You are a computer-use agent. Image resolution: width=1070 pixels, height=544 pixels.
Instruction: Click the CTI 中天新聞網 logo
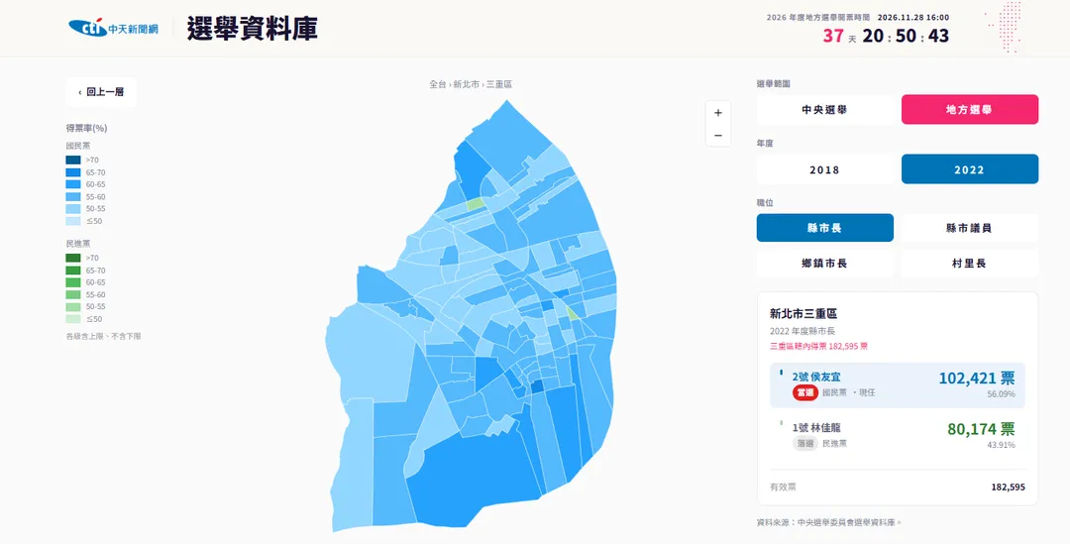pyautogui.click(x=113, y=28)
